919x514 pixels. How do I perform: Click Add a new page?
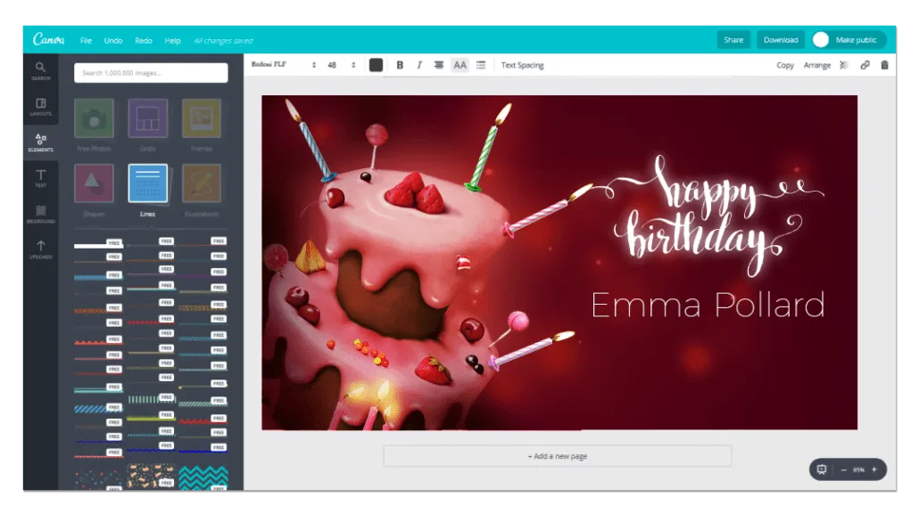pyautogui.click(x=558, y=456)
